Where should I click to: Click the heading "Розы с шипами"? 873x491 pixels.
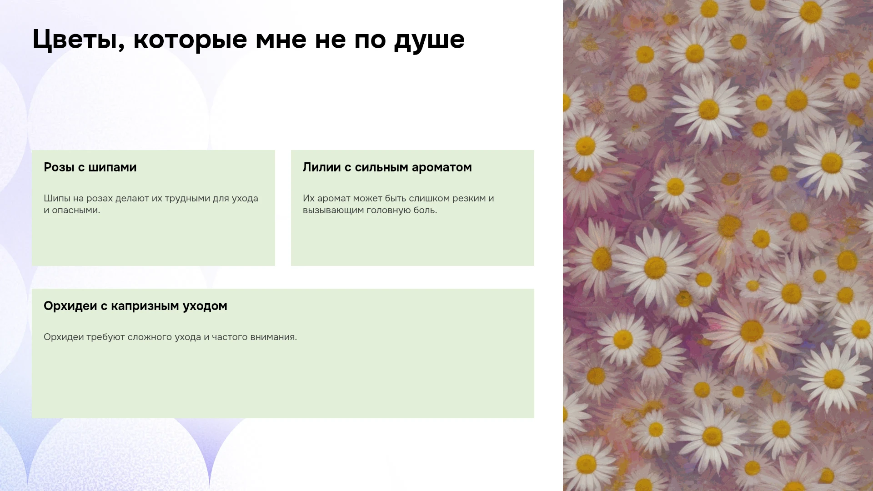[x=90, y=167]
